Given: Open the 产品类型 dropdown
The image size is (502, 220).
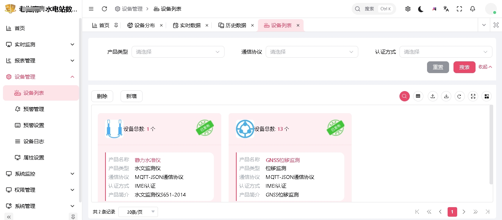Looking at the screenshot, I should coord(178,52).
